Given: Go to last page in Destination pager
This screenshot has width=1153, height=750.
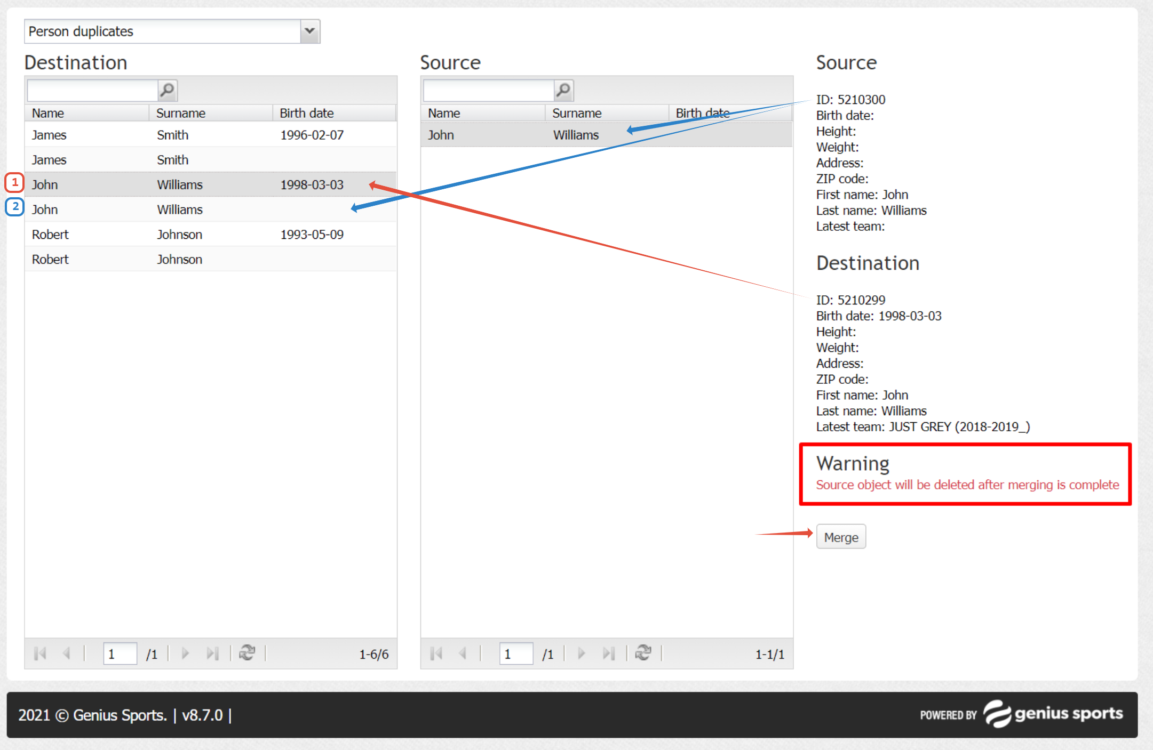Looking at the screenshot, I should pos(212,653).
